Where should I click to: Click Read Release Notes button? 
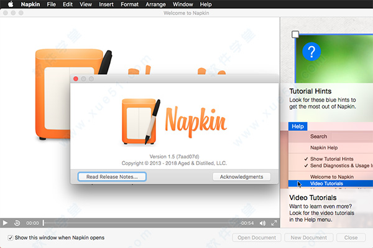point(112,177)
